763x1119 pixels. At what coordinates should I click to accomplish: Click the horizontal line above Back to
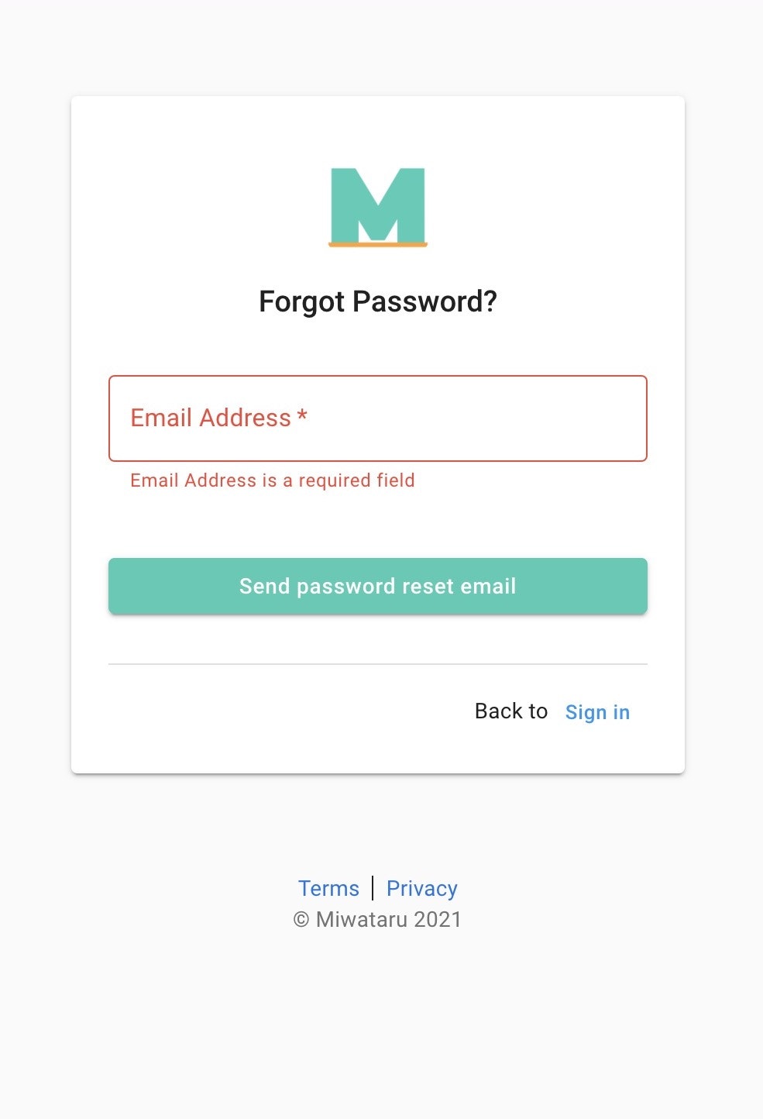[x=377, y=664]
